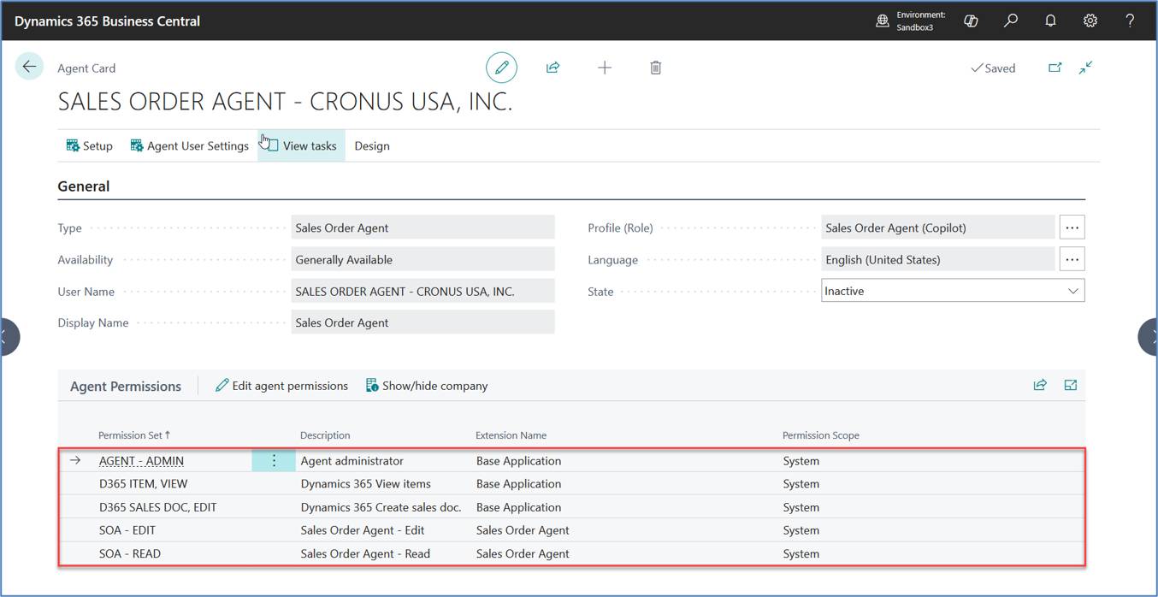Open the share icon in the card header
The height and width of the screenshot is (597, 1158).
[552, 68]
